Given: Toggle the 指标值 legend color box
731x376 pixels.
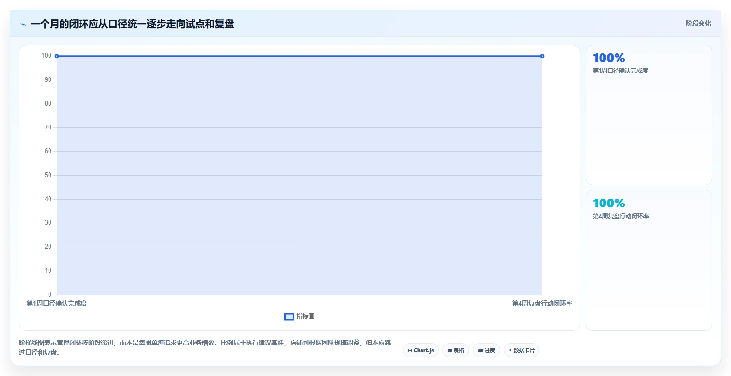Looking at the screenshot, I should point(289,316).
